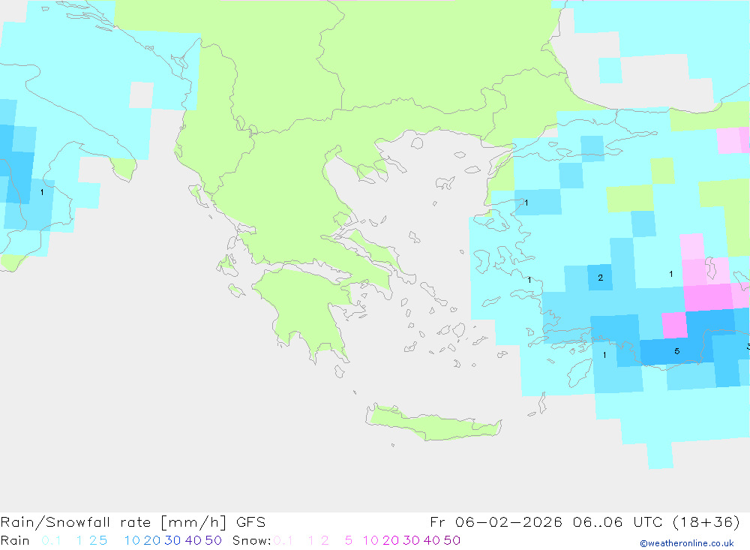Select the Rain legend value "2"
Image resolution: width=750 pixels, height=550 pixels.
pos(93,540)
